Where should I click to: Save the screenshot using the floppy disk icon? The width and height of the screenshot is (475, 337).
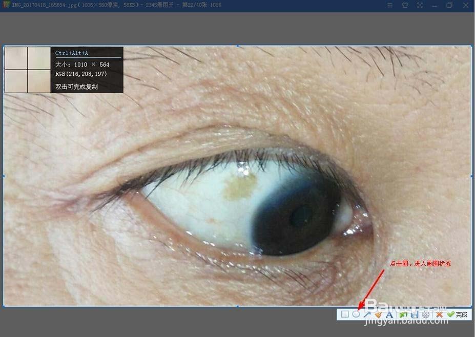(x=415, y=314)
